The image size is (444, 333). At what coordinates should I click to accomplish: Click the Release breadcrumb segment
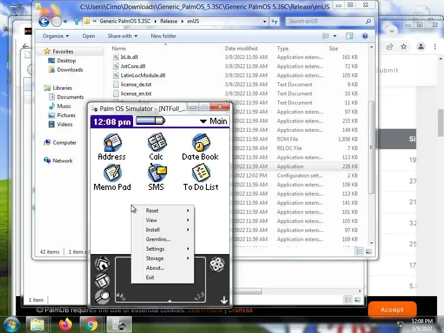pyautogui.click(x=169, y=21)
